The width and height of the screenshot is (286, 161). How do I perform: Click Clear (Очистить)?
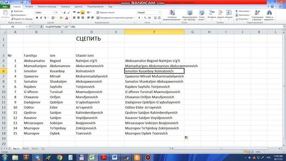point(242,19)
